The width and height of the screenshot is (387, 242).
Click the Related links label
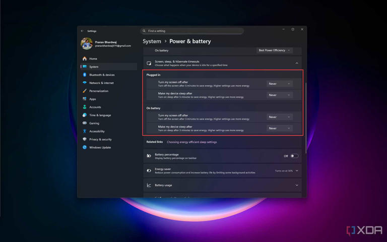[x=155, y=142]
